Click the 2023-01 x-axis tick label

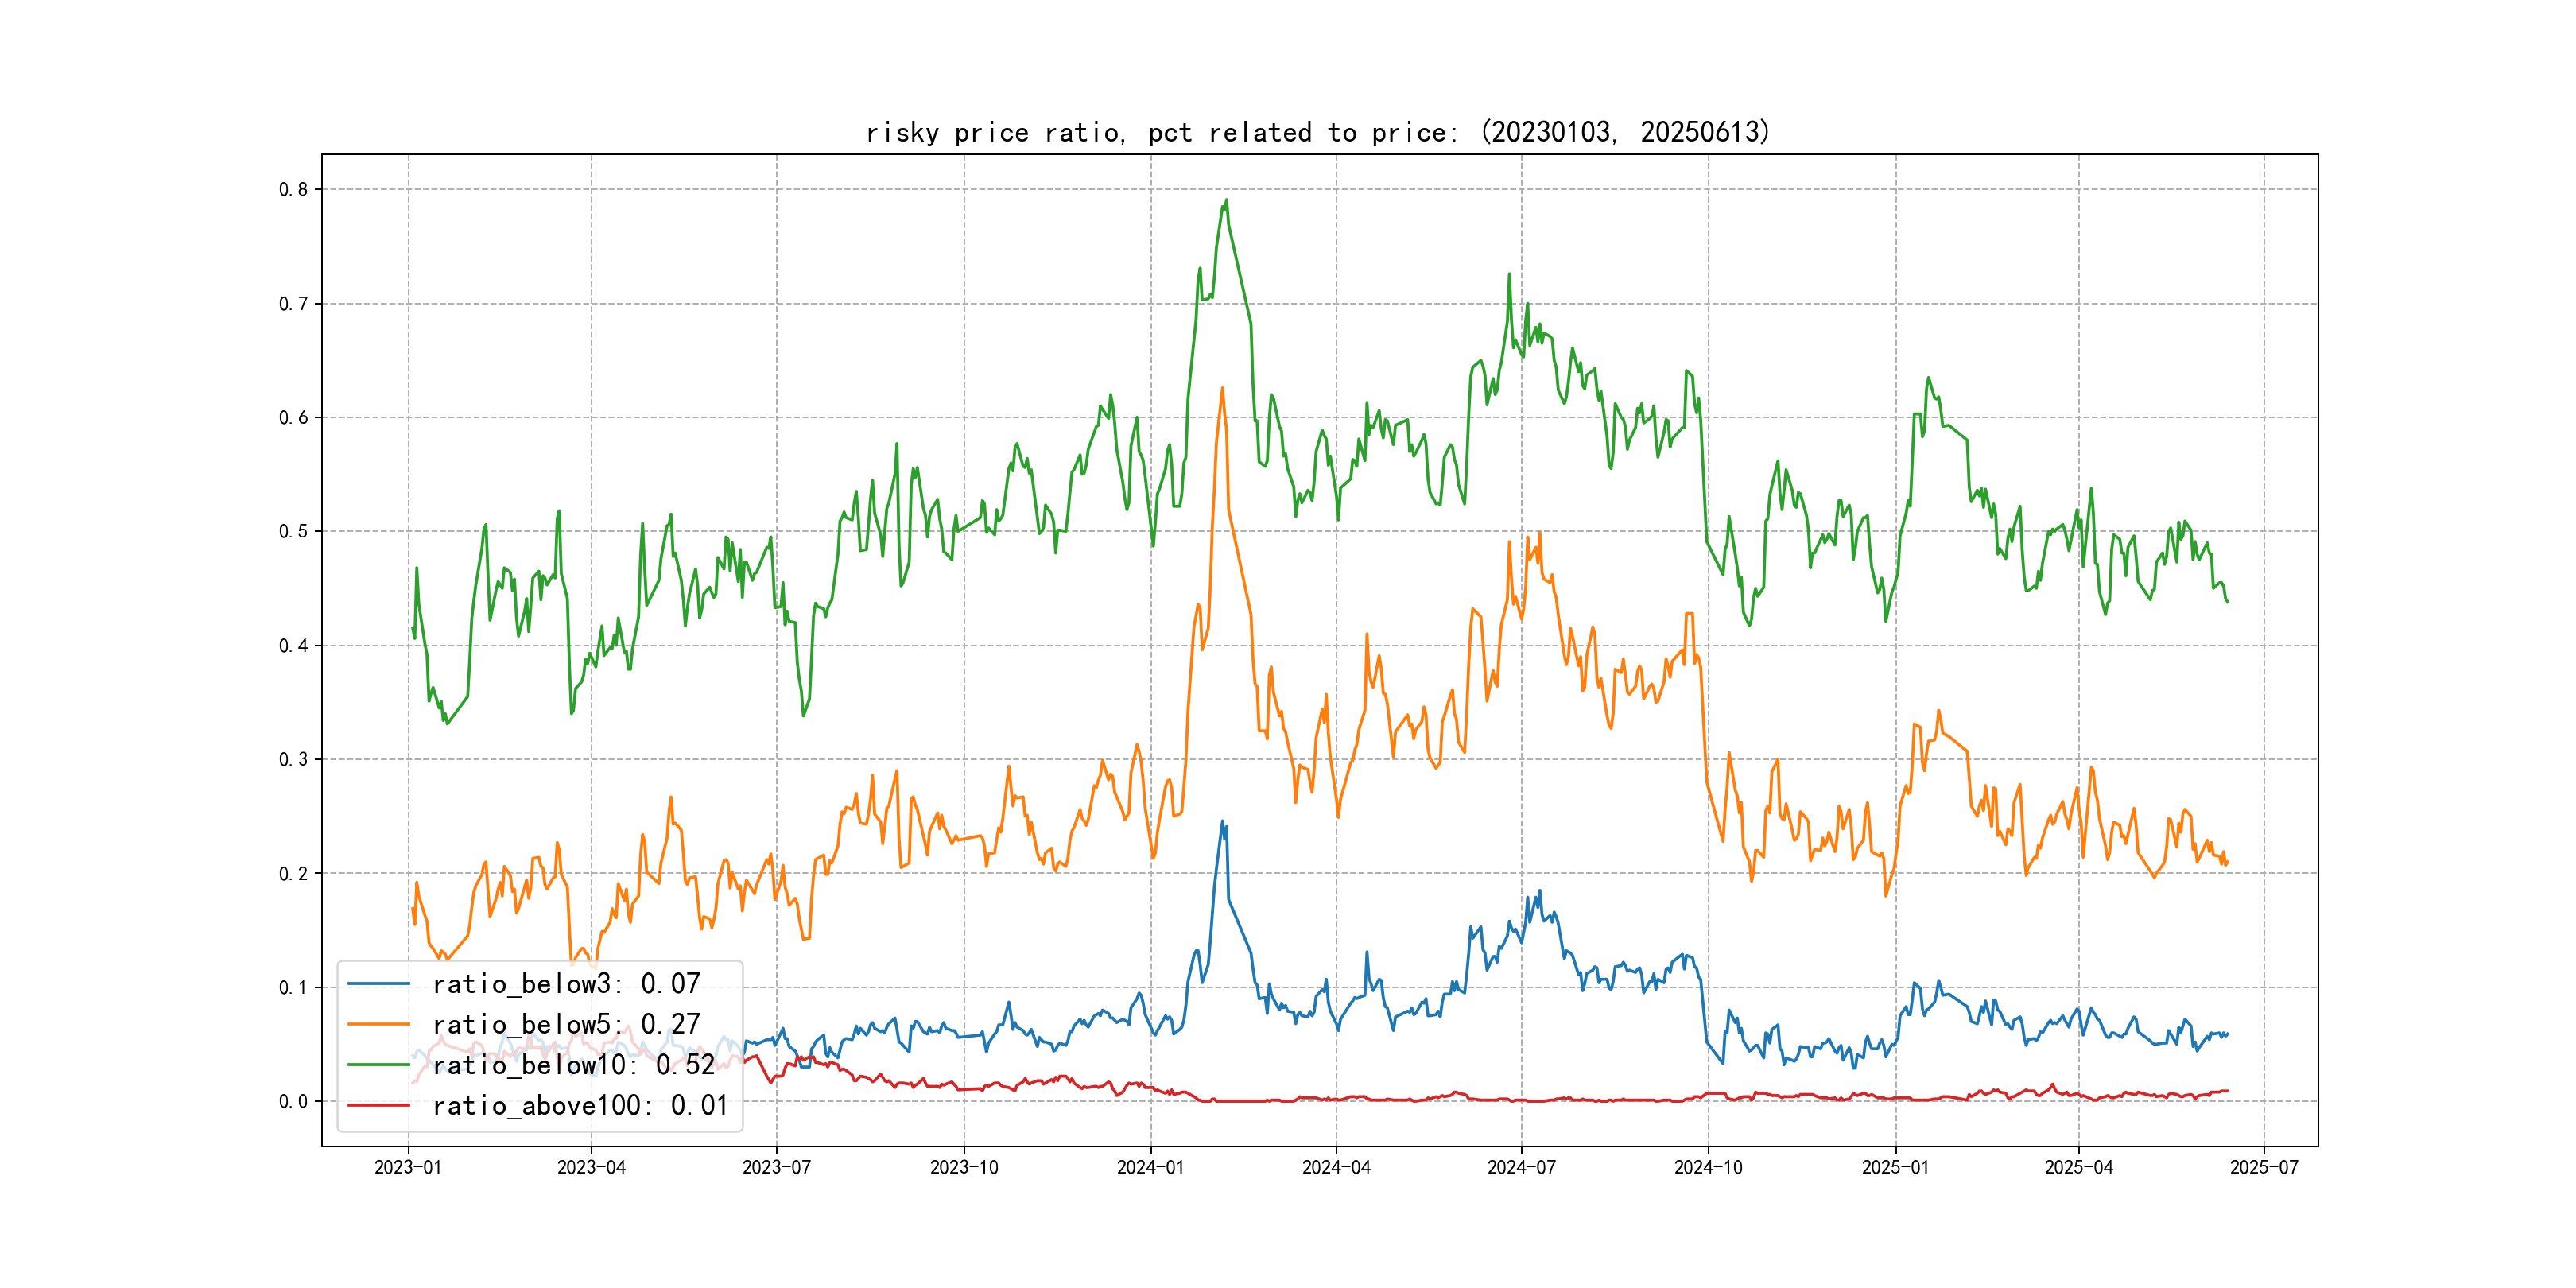point(408,1167)
